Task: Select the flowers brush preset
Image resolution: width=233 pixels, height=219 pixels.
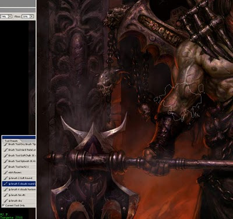Action: 19,173
